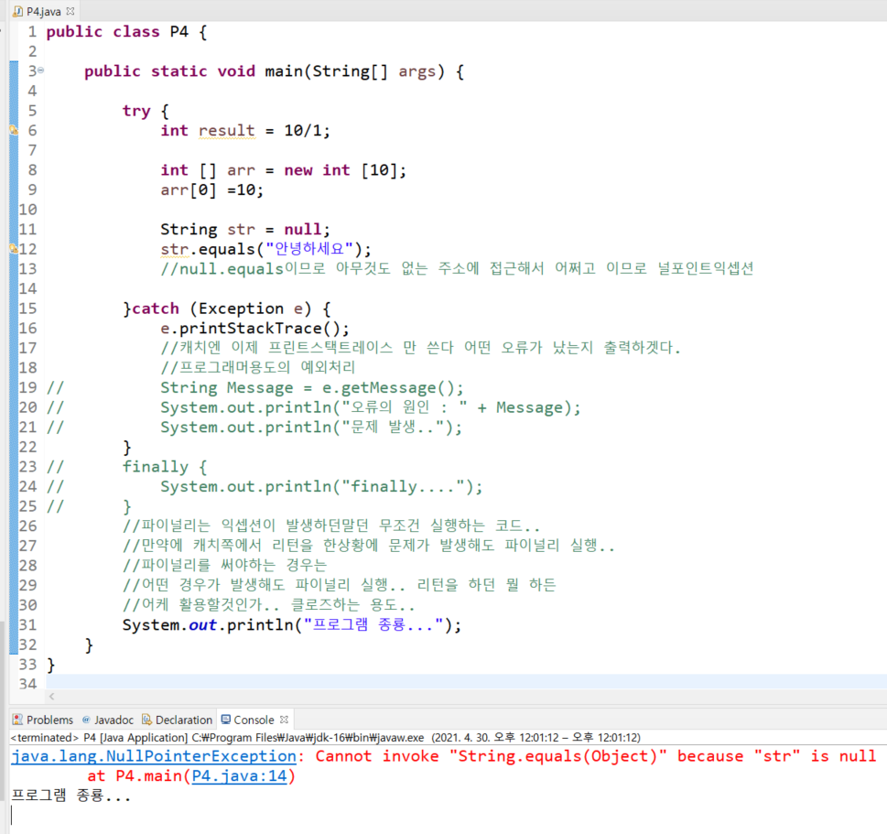Click the horizontal scrollbar left arrow
Screen dimensions: 887x834
point(52,696)
